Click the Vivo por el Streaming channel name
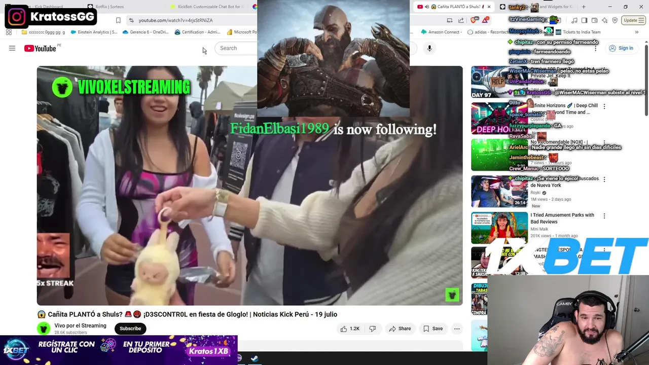The image size is (649, 365). (80, 325)
